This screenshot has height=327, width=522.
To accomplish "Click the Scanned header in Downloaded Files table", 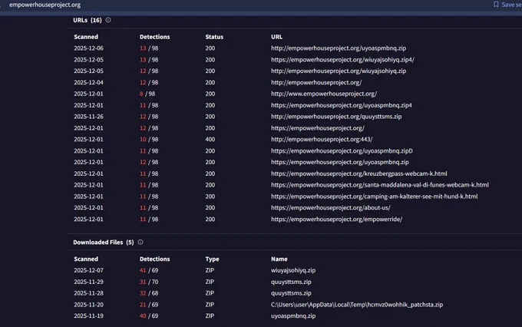I will pyautogui.click(x=86, y=259).
